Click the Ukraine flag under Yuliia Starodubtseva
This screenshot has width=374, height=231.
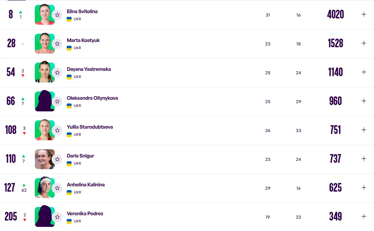pyautogui.click(x=69, y=135)
